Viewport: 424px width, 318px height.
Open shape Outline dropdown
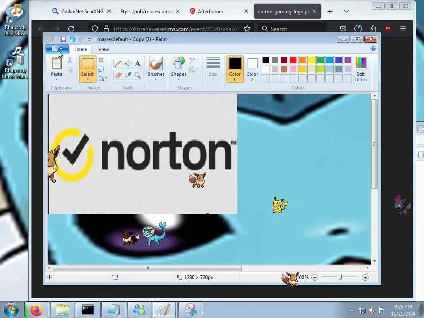click(194, 60)
